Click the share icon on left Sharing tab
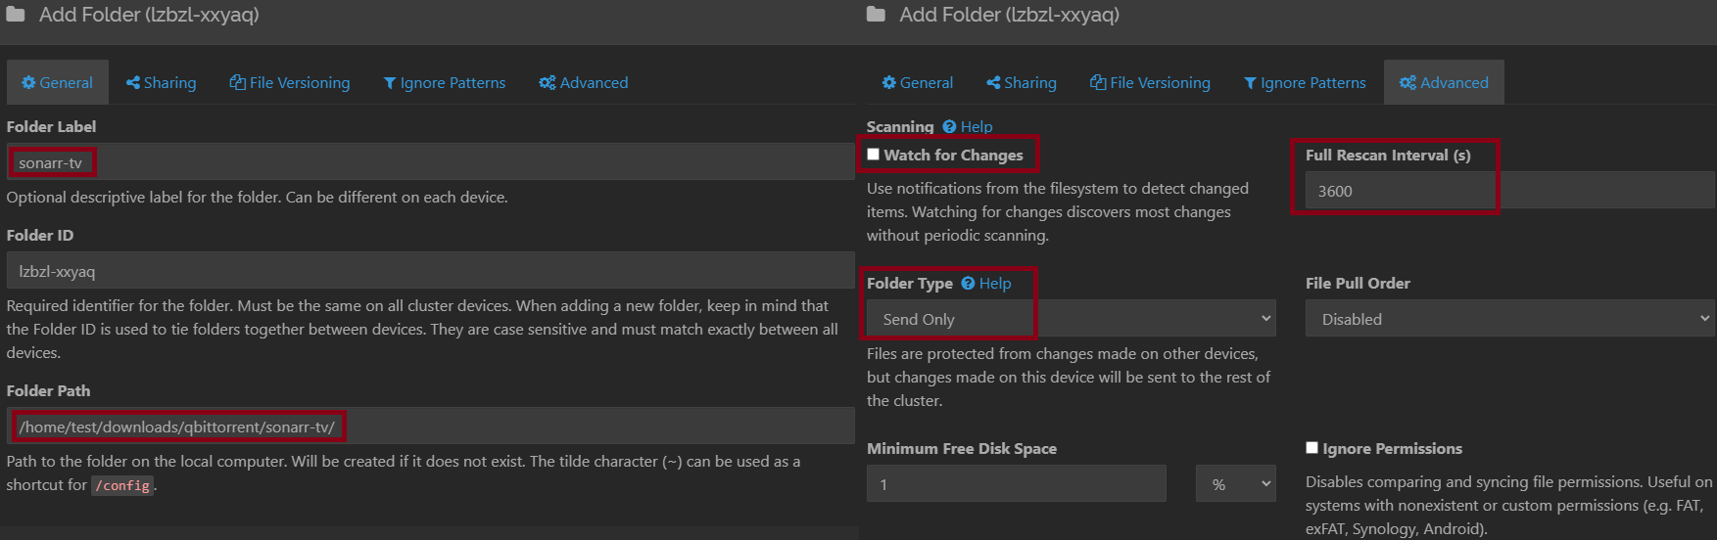Viewport: 1717px width, 540px height. 132,83
